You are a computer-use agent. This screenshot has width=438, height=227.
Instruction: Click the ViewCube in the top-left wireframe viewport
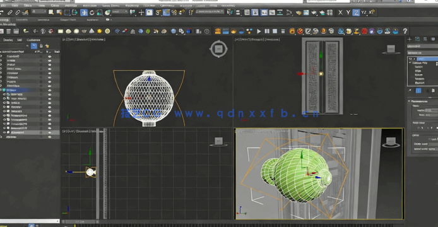click(x=218, y=49)
